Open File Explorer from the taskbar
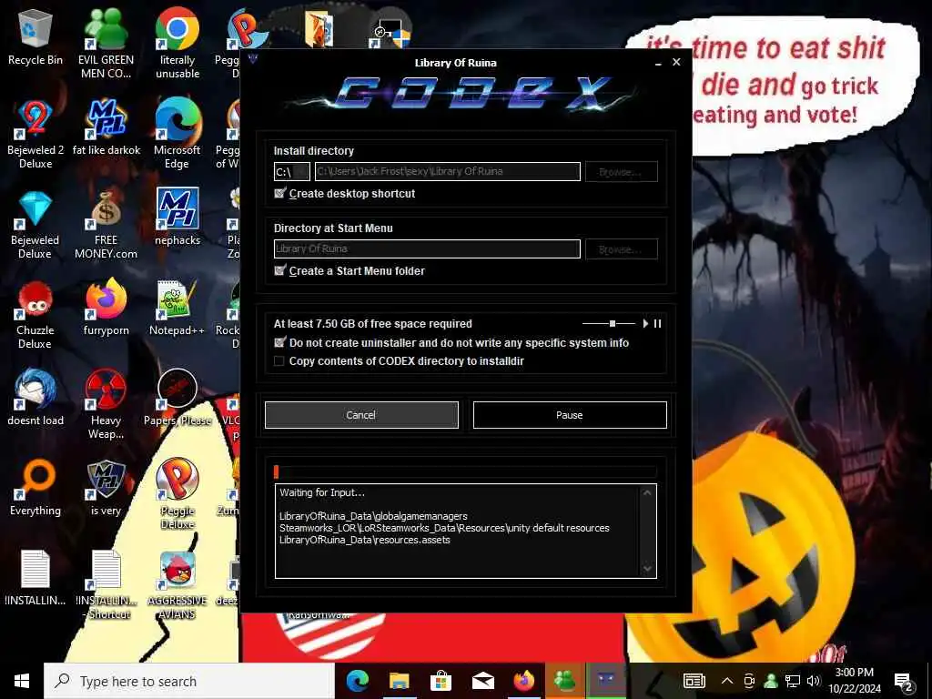This screenshot has height=699, width=932. [399, 681]
